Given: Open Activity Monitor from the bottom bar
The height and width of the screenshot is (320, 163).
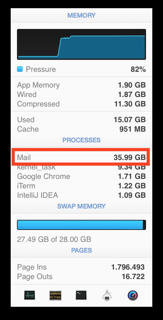Looking at the screenshot, I should coord(29,295).
